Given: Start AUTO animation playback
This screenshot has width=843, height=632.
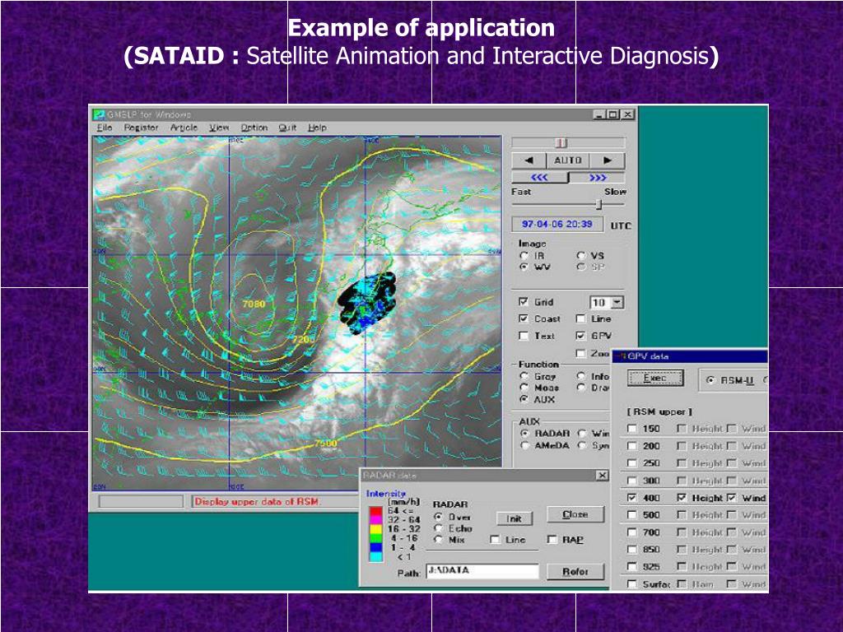Looking at the screenshot, I should [x=568, y=160].
